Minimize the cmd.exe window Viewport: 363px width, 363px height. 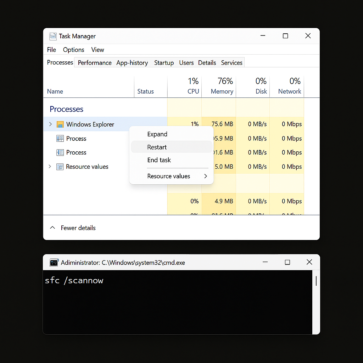[x=265, y=262]
